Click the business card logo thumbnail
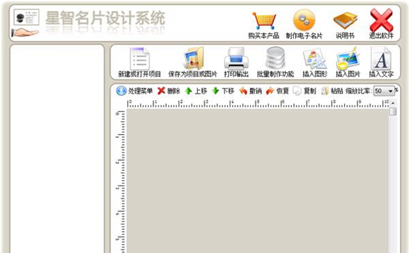The width and height of the screenshot is (409, 253). [27, 17]
